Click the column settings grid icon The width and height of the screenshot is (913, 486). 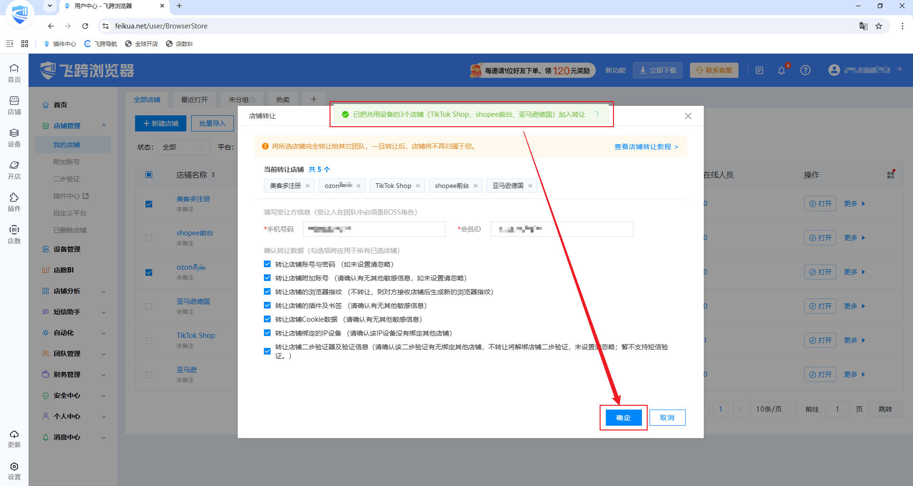891,175
